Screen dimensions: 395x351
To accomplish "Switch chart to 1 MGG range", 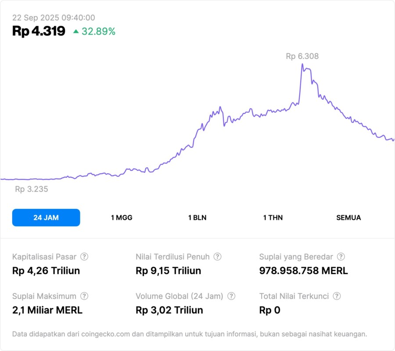I will pyautogui.click(x=122, y=218).
